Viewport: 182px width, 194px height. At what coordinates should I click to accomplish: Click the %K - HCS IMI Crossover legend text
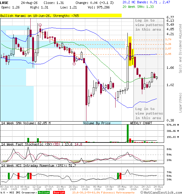(x=19, y=192)
